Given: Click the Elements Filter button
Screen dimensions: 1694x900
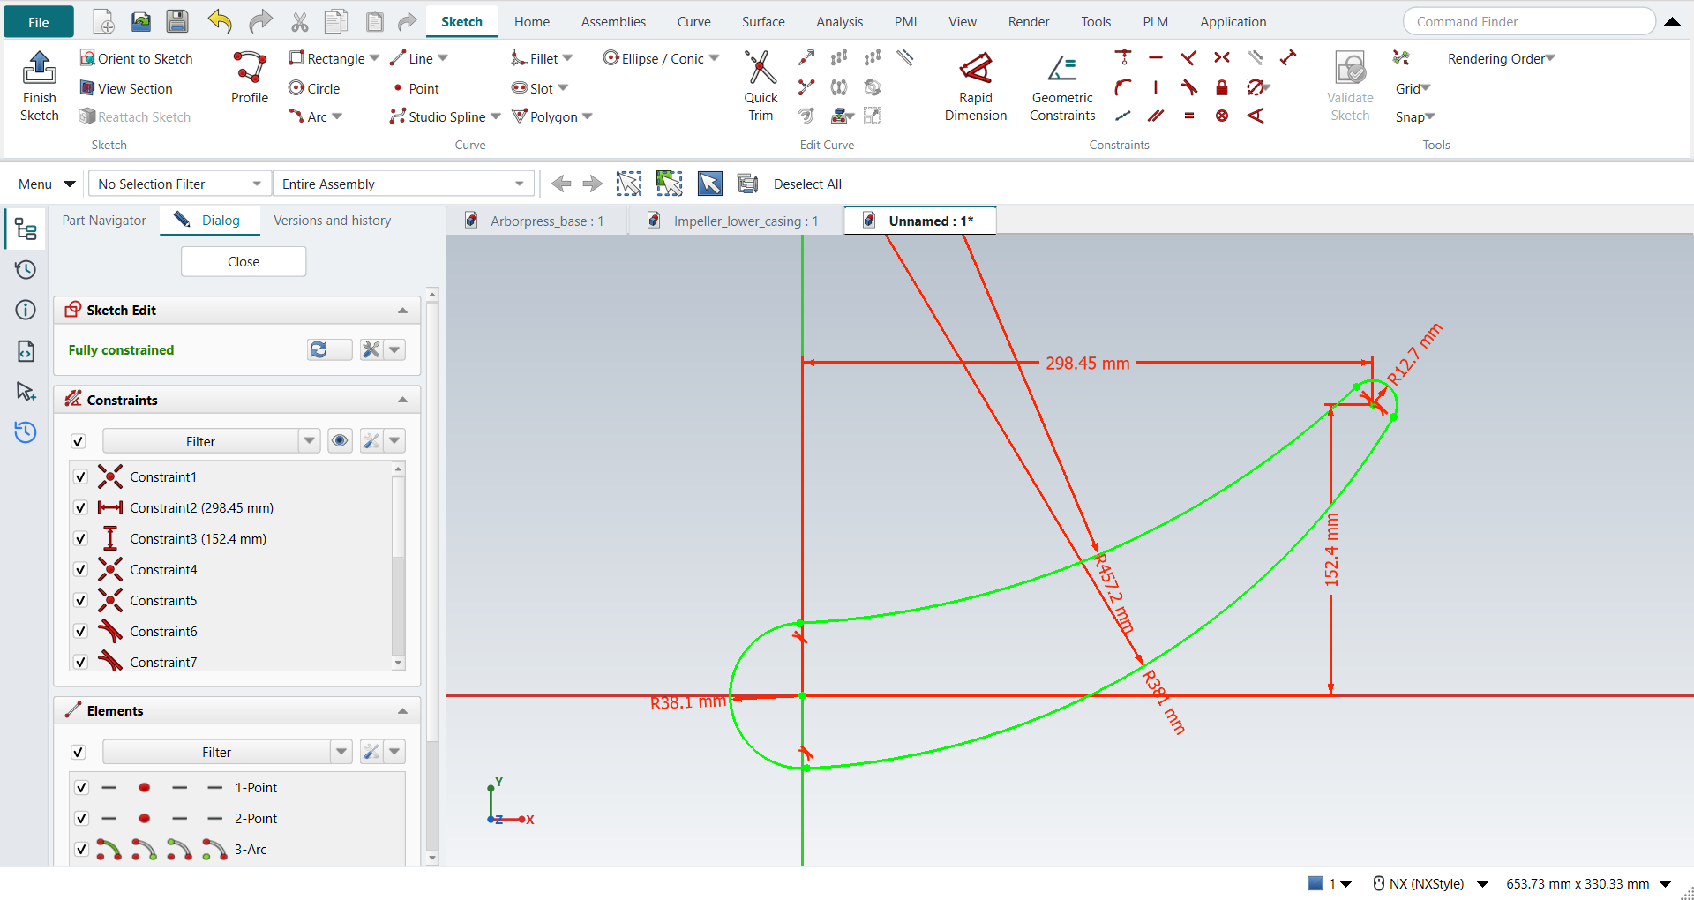Looking at the screenshot, I should pos(216,752).
